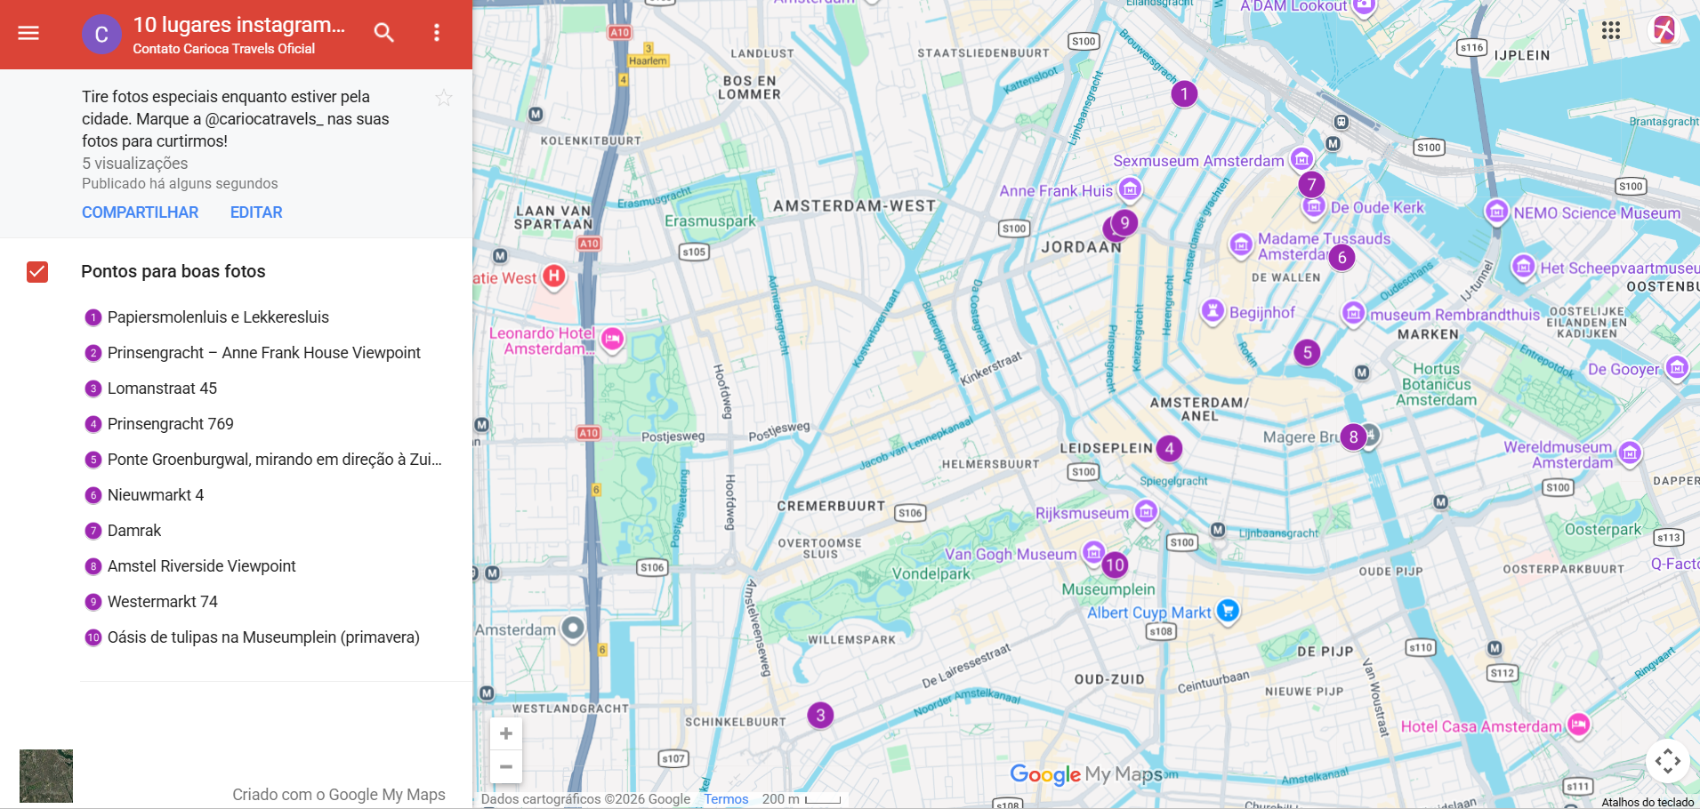Click the full screen map button
The image size is (1700, 809).
(x=1667, y=761)
